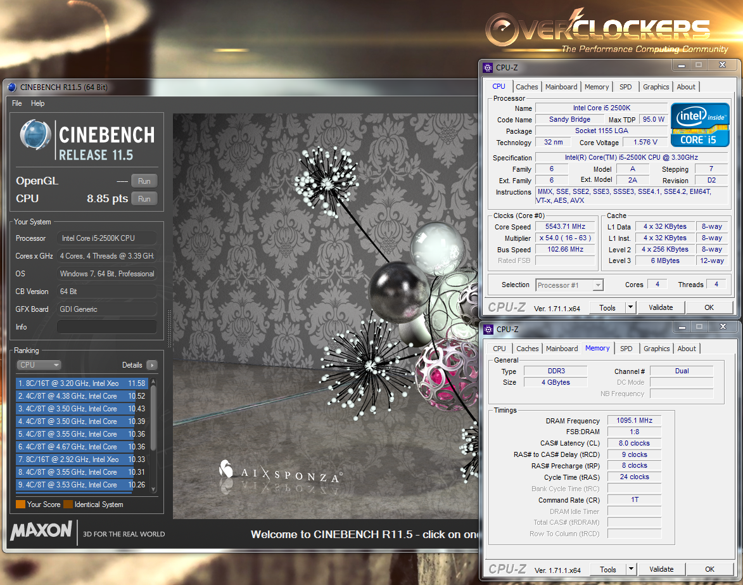Click the Command Rate value 1T
Viewport: 743px width, 585px height.
pos(634,499)
